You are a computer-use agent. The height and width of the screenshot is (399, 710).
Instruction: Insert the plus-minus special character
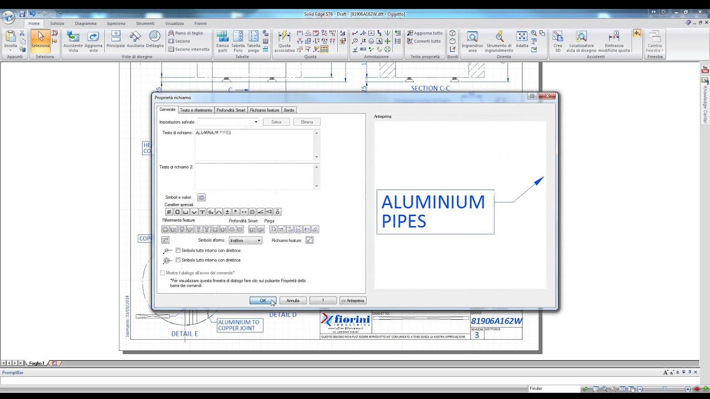tap(227, 212)
